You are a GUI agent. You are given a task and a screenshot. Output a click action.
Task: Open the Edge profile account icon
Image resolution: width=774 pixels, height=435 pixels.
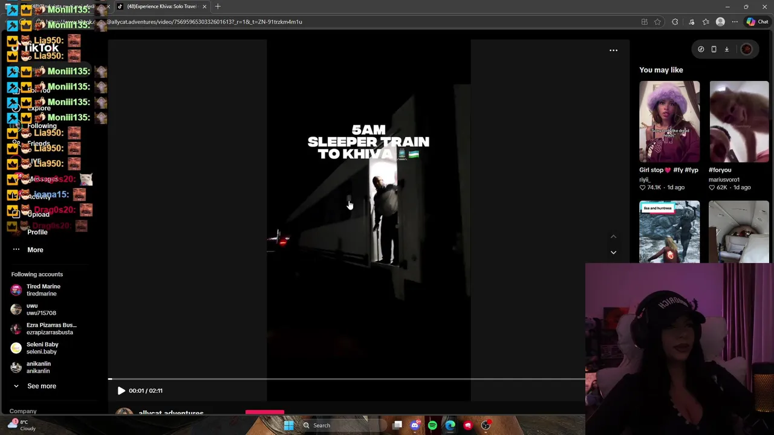(720, 22)
